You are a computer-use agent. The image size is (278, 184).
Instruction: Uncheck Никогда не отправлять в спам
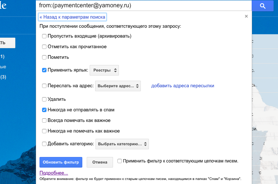(44, 110)
